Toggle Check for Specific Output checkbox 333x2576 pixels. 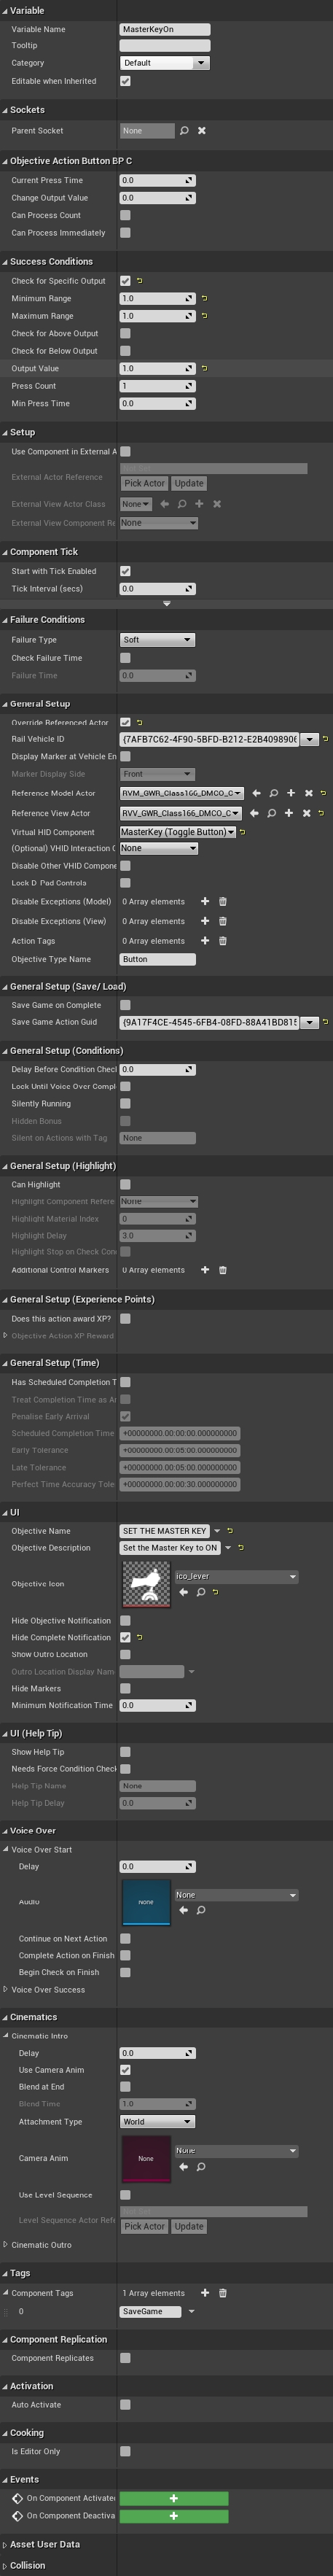[125, 281]
